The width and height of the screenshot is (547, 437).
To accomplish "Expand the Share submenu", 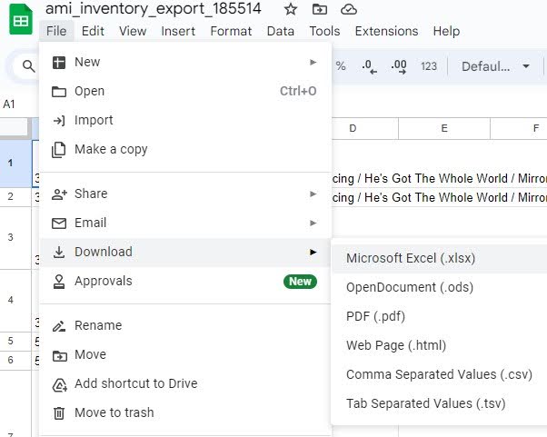I will [184, 194].
